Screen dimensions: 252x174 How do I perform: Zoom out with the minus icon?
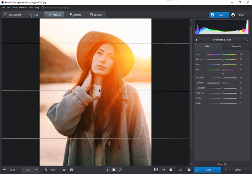(x=171, y=170)
